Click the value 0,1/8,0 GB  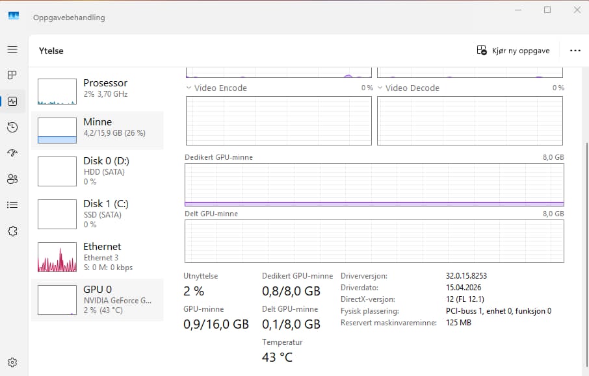291,324
